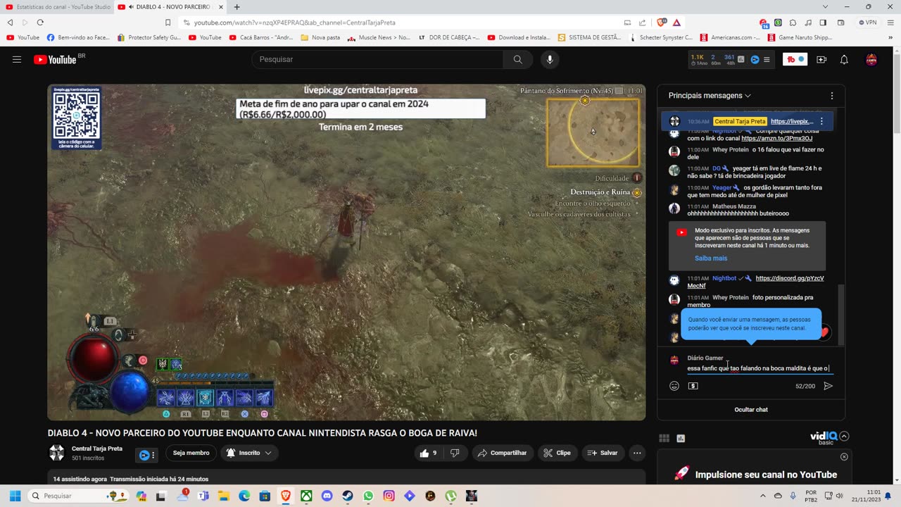901x507 pixels.
Task: Collapse the vidIQ panel with the chevron
Action: (x=844, y=436)
